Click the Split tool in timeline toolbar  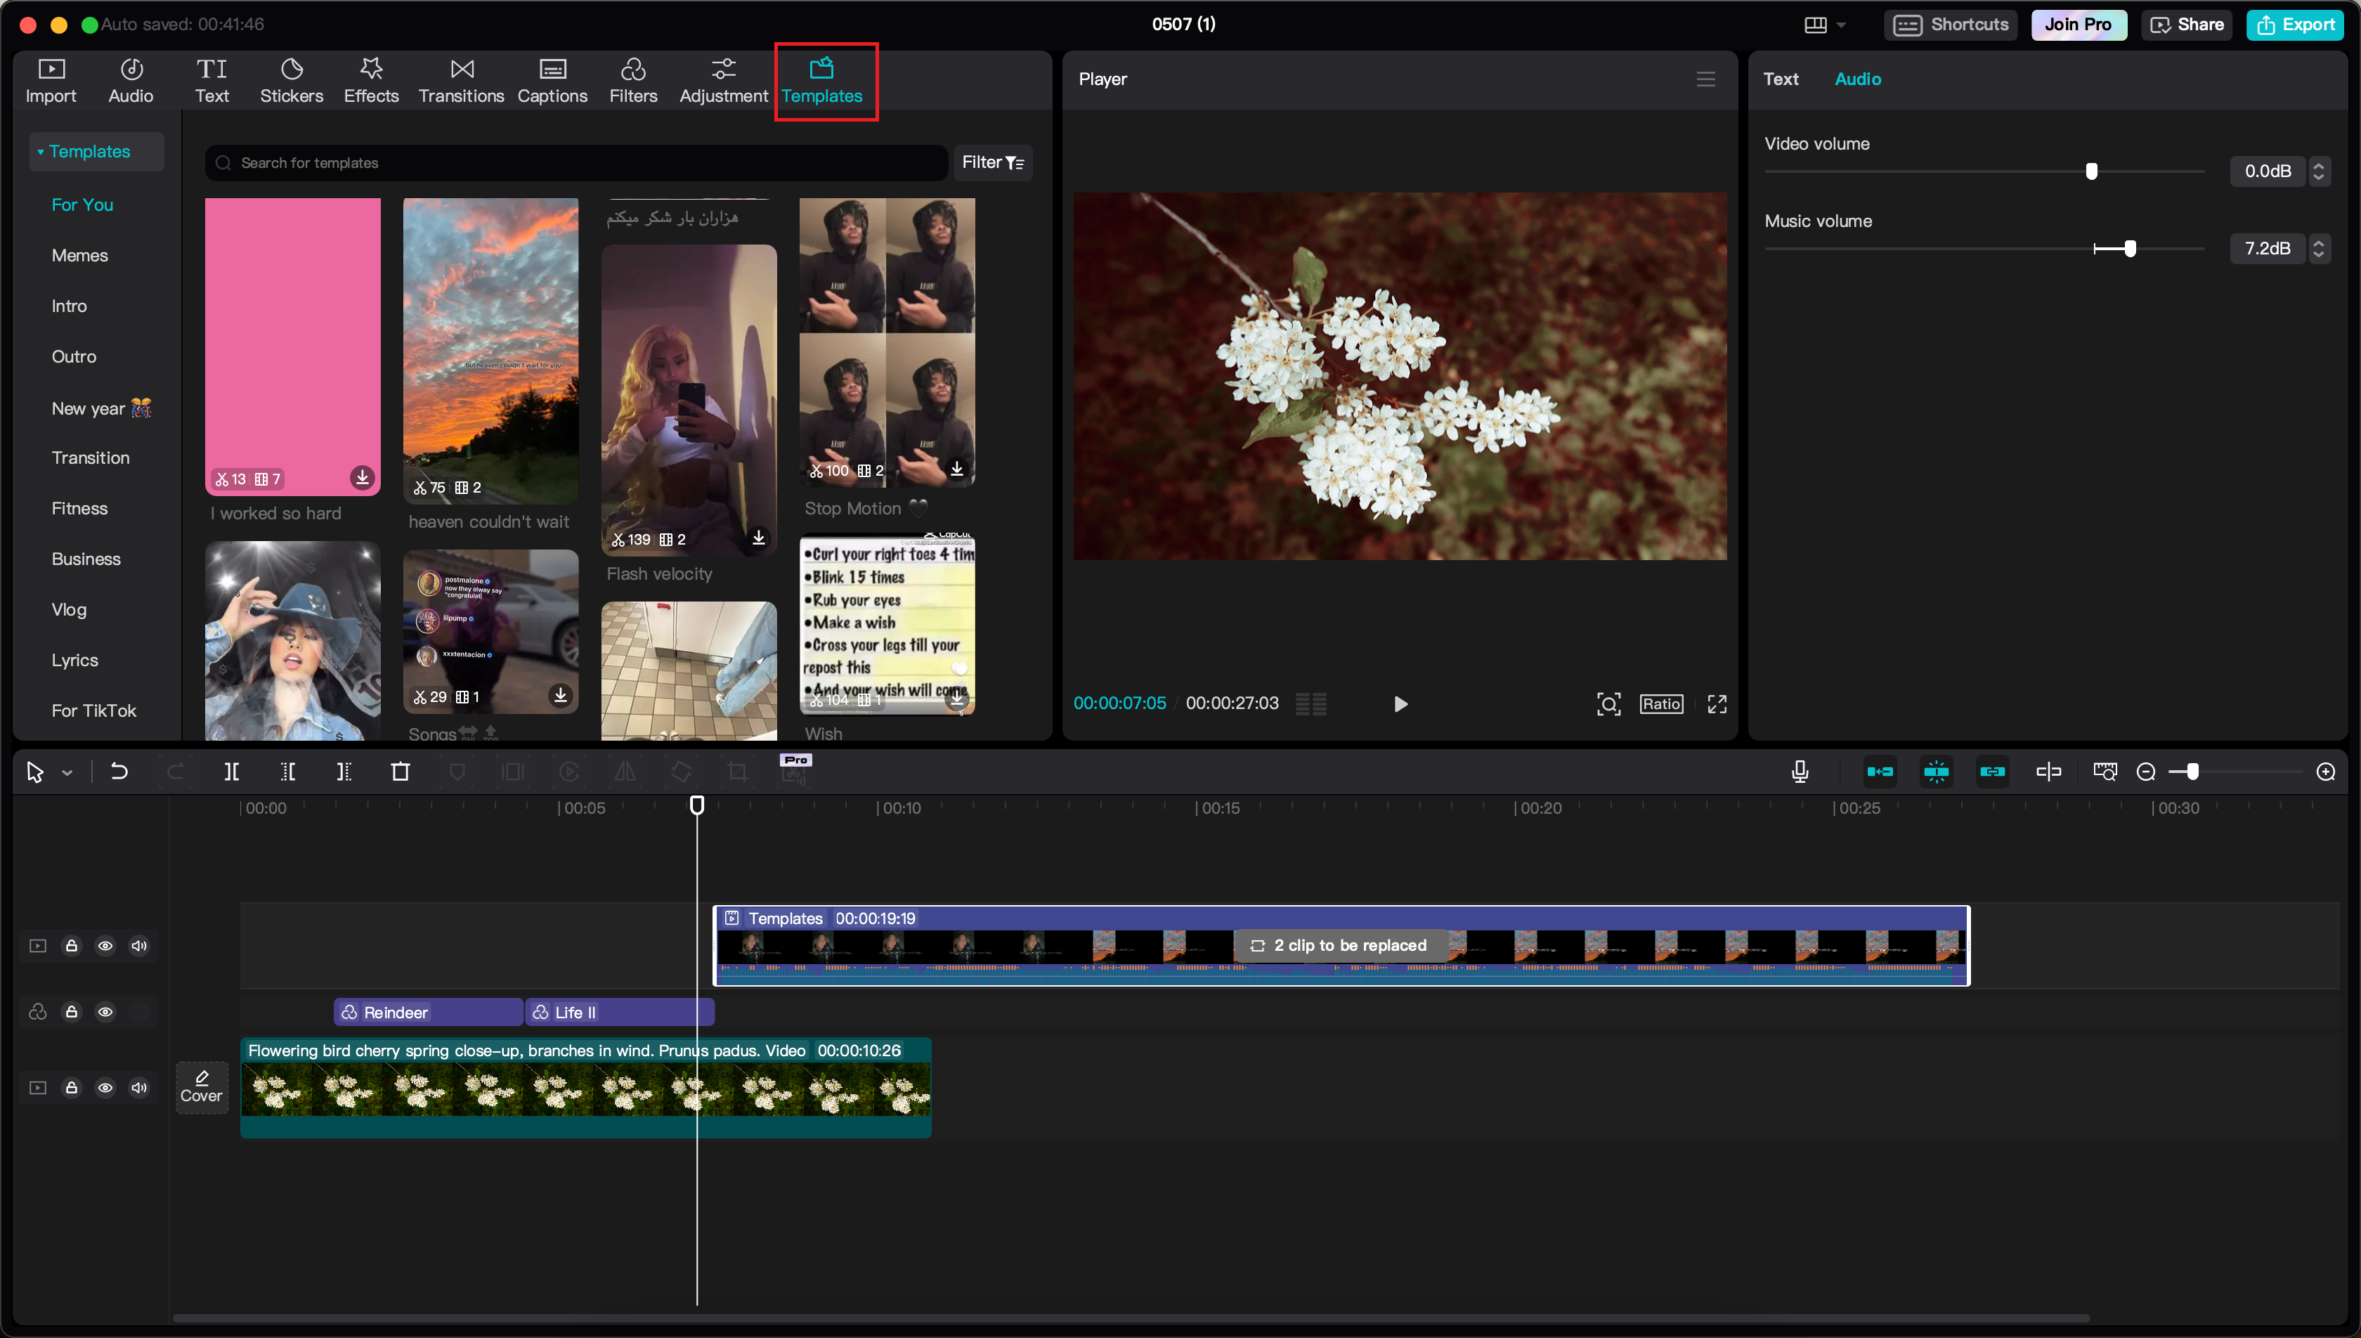pos(231,772)
